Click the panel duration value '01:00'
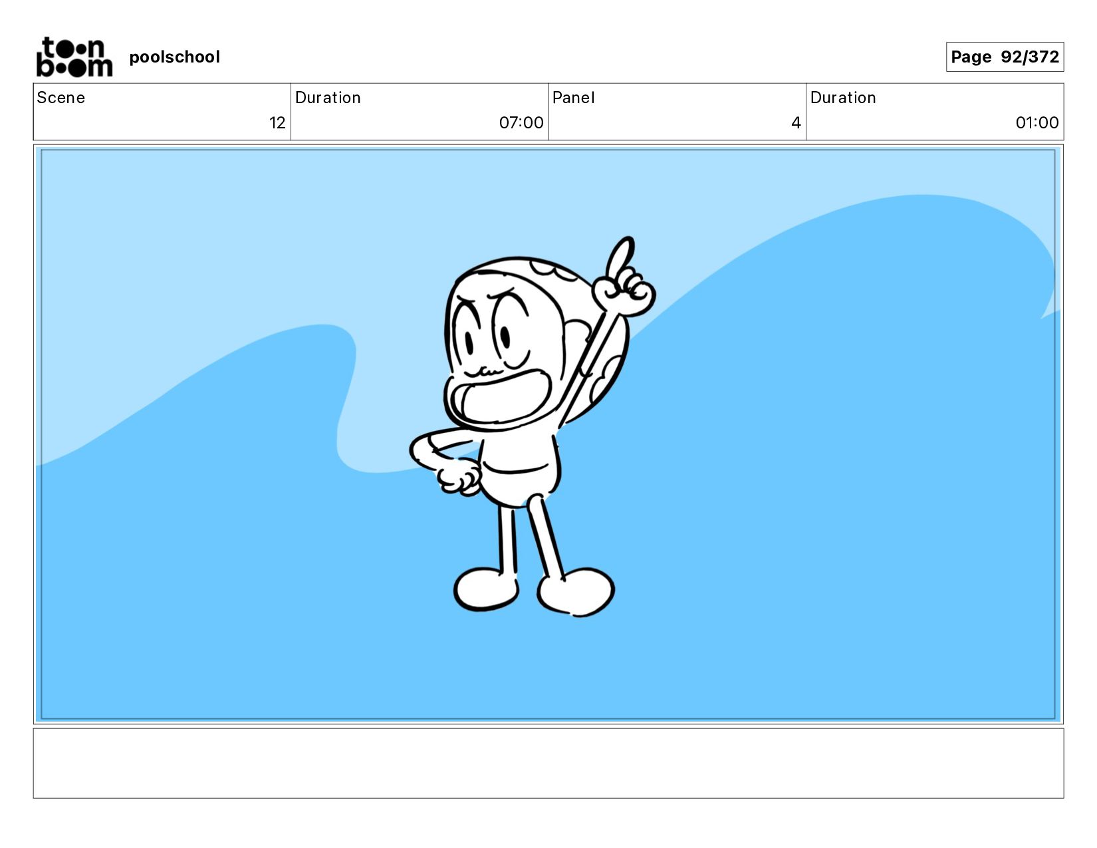 point(1037,123)
